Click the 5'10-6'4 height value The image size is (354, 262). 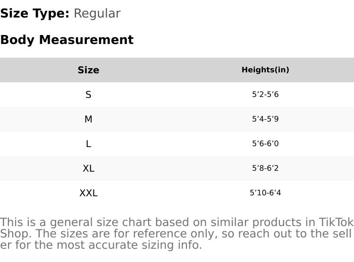point(265,193)
